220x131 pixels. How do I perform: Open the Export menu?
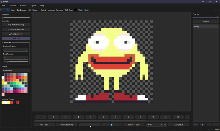[33, 6]
